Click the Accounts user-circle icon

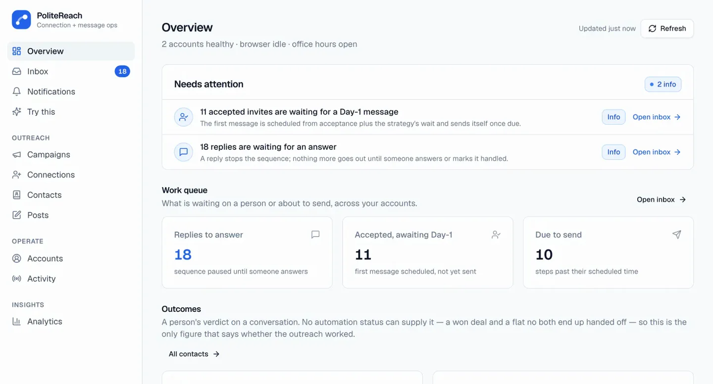click(x=17, y=258)
